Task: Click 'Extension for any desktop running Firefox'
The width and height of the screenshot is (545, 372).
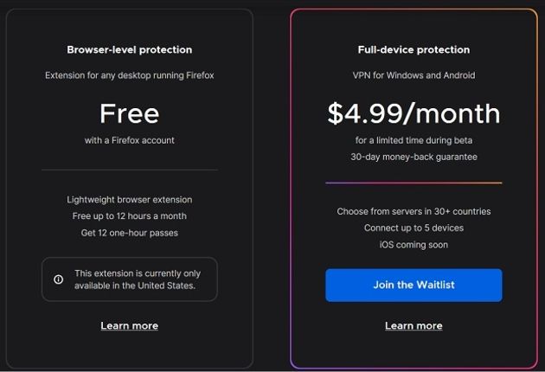Action: pos(129,75)
